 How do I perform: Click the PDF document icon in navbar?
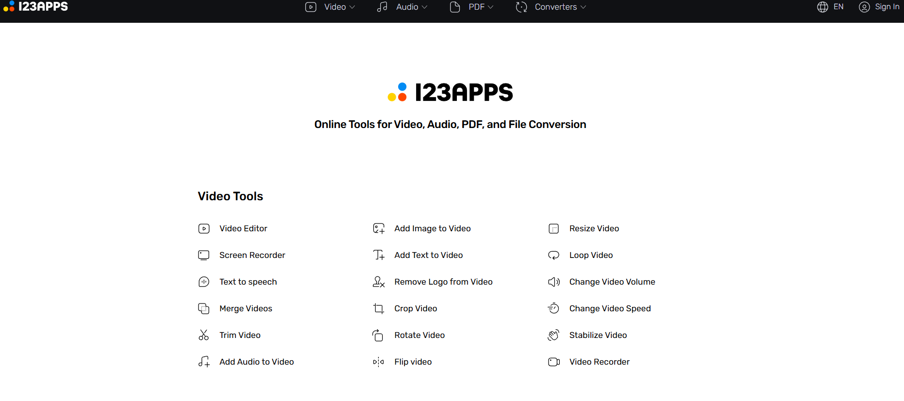pyautogui.click(x=455, y=7)
